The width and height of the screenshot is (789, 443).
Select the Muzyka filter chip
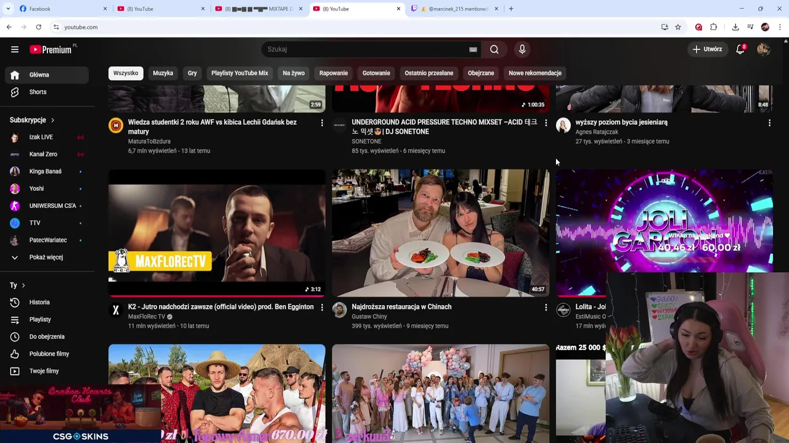click(163, 73)
